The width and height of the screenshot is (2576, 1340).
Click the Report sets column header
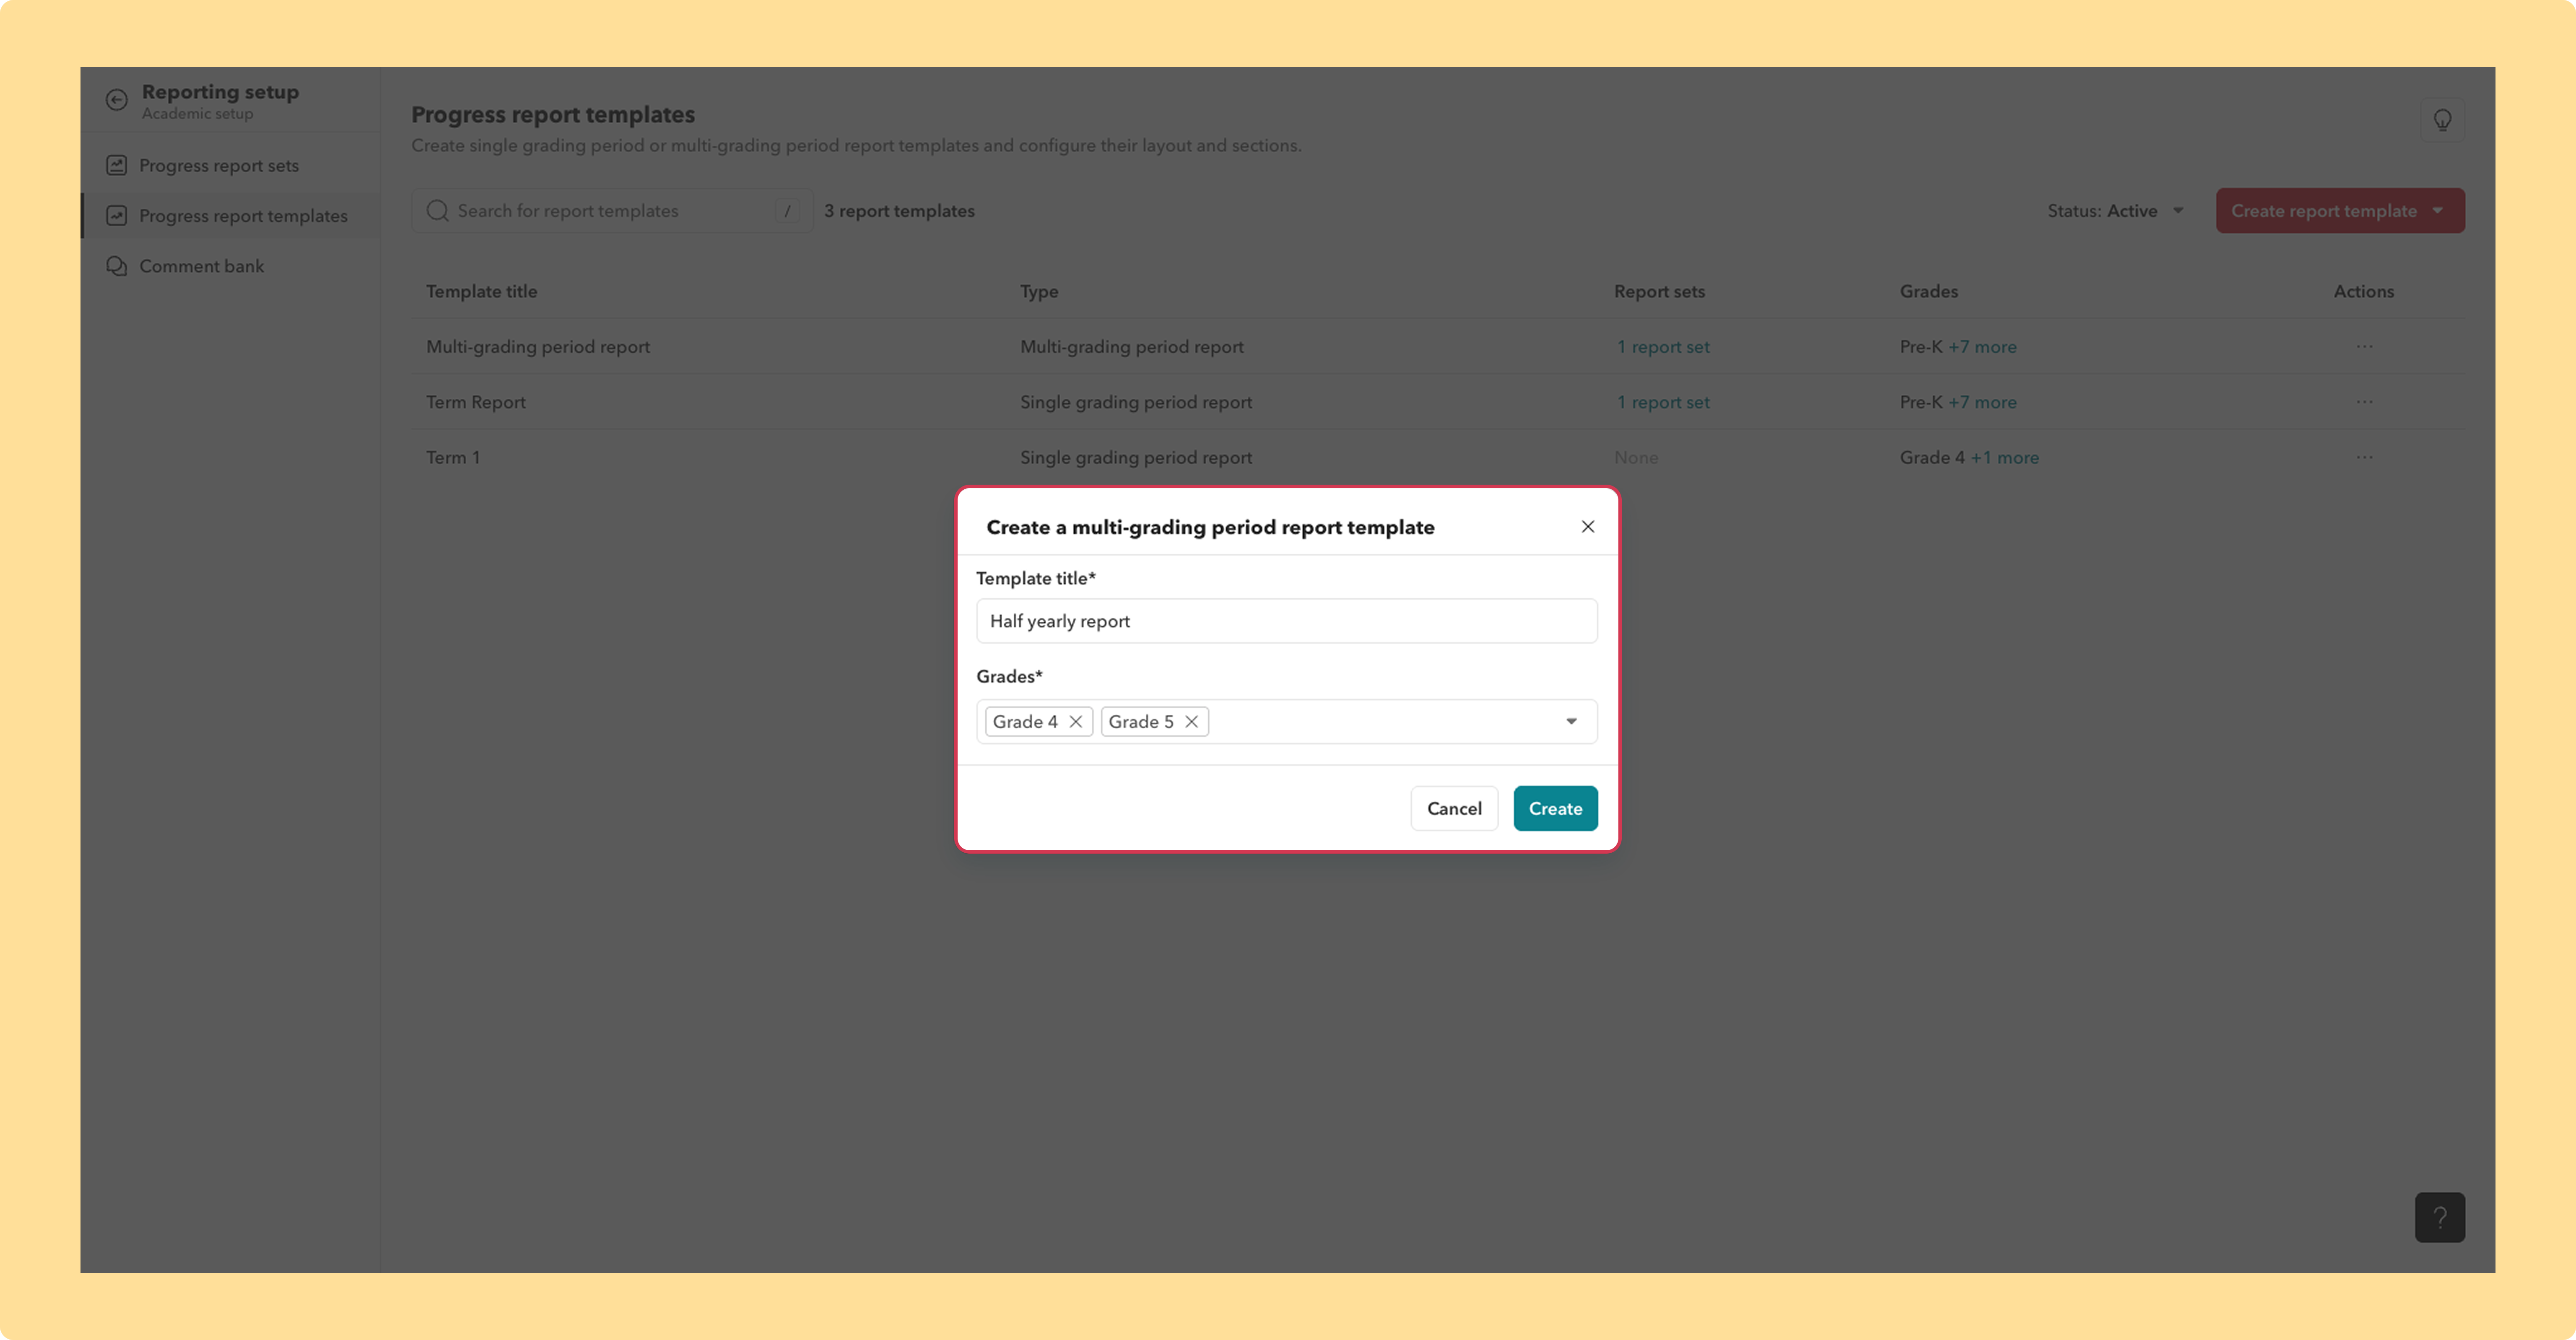pos(1659,291)
